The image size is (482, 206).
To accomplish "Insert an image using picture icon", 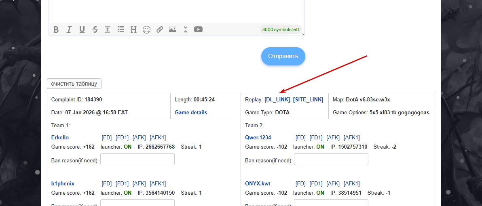I will [172, 29].
